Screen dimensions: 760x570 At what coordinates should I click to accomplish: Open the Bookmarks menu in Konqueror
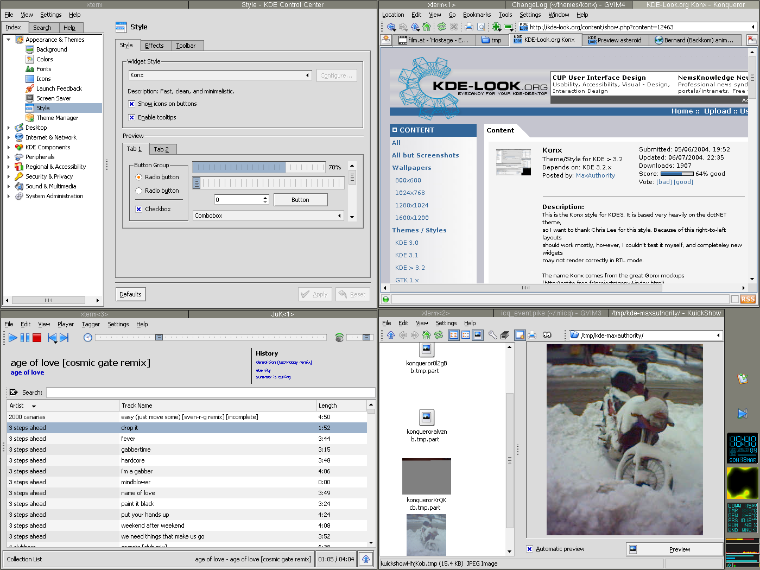pyautogui.click(x=477, y=15)
